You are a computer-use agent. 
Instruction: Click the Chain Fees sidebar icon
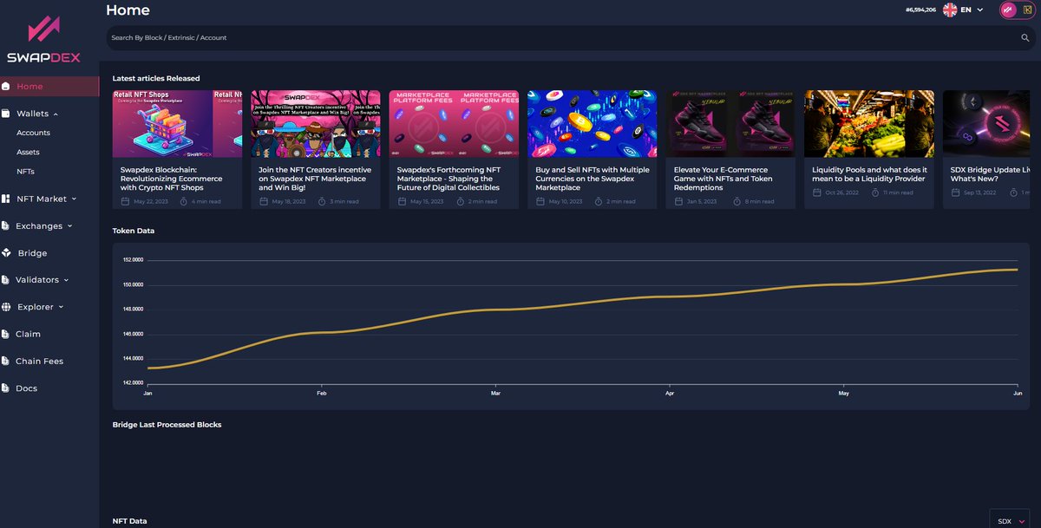pos(6,361)
